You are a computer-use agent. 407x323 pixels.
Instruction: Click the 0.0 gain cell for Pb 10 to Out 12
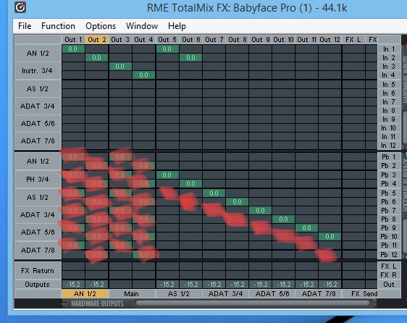coord(330,237)
